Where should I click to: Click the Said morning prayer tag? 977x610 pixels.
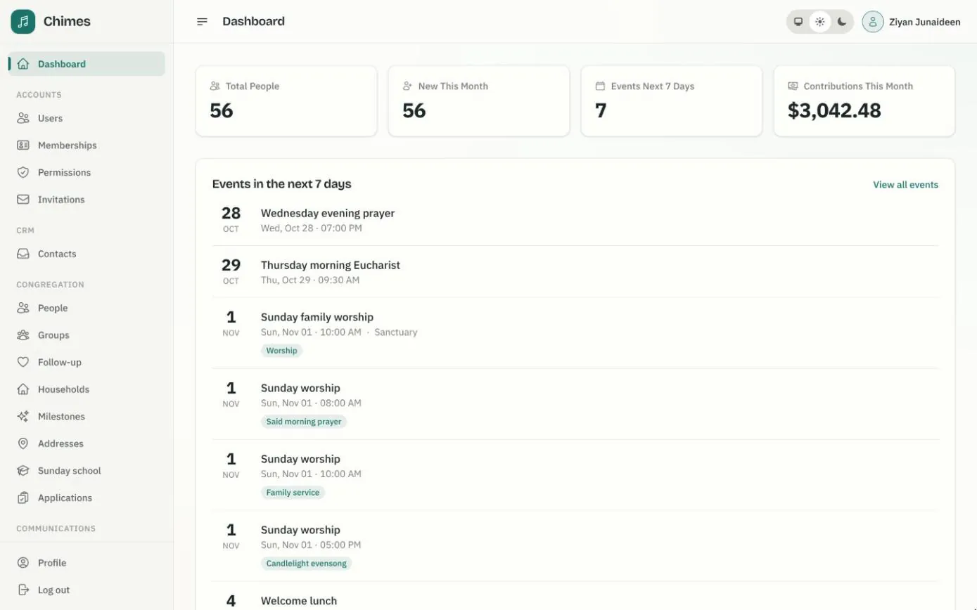click(x=304, y=422)
